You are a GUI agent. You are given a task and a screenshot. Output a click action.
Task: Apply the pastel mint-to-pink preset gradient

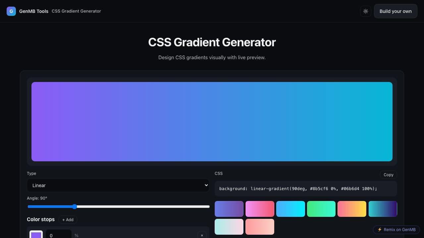coord(229,227)
